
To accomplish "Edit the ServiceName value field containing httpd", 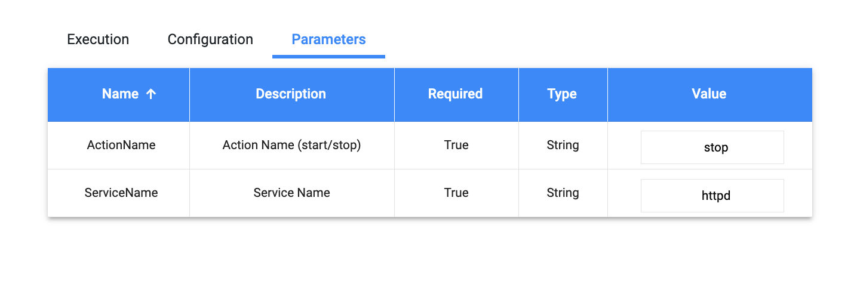I will [712, 196].
